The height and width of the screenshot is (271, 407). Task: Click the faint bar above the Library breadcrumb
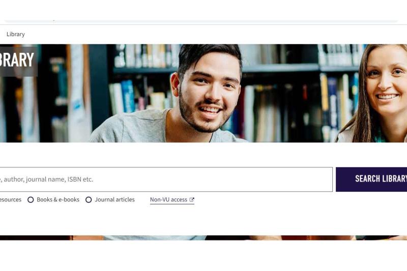point(201,21)
